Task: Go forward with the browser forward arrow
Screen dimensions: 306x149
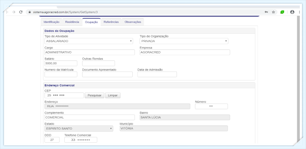Action: [14, 12]
